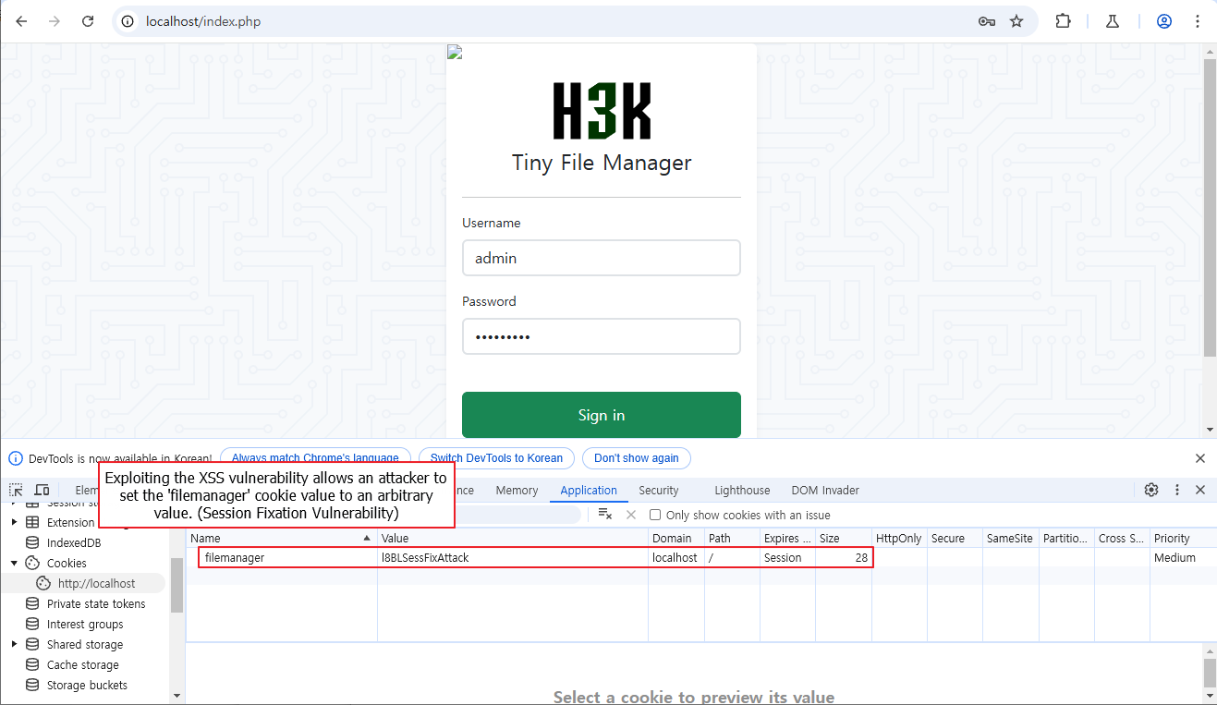This screenshot has height=705, width=1217.
Task: Select the filemanager cookie name cell
Action: pos(282,558)
